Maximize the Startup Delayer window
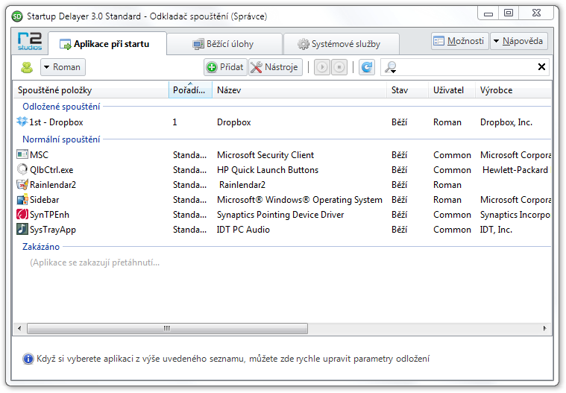This screenshot has height=393, width=566. pos(509,13)
